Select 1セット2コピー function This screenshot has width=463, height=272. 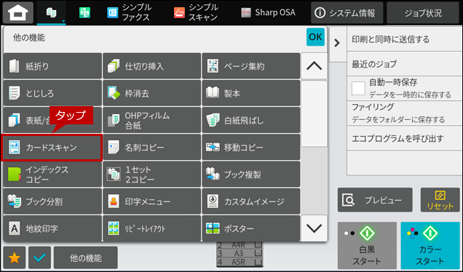tap(151, 175)
